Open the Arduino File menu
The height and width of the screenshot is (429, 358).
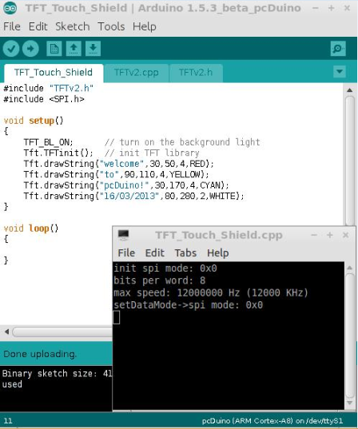point(12,26)
